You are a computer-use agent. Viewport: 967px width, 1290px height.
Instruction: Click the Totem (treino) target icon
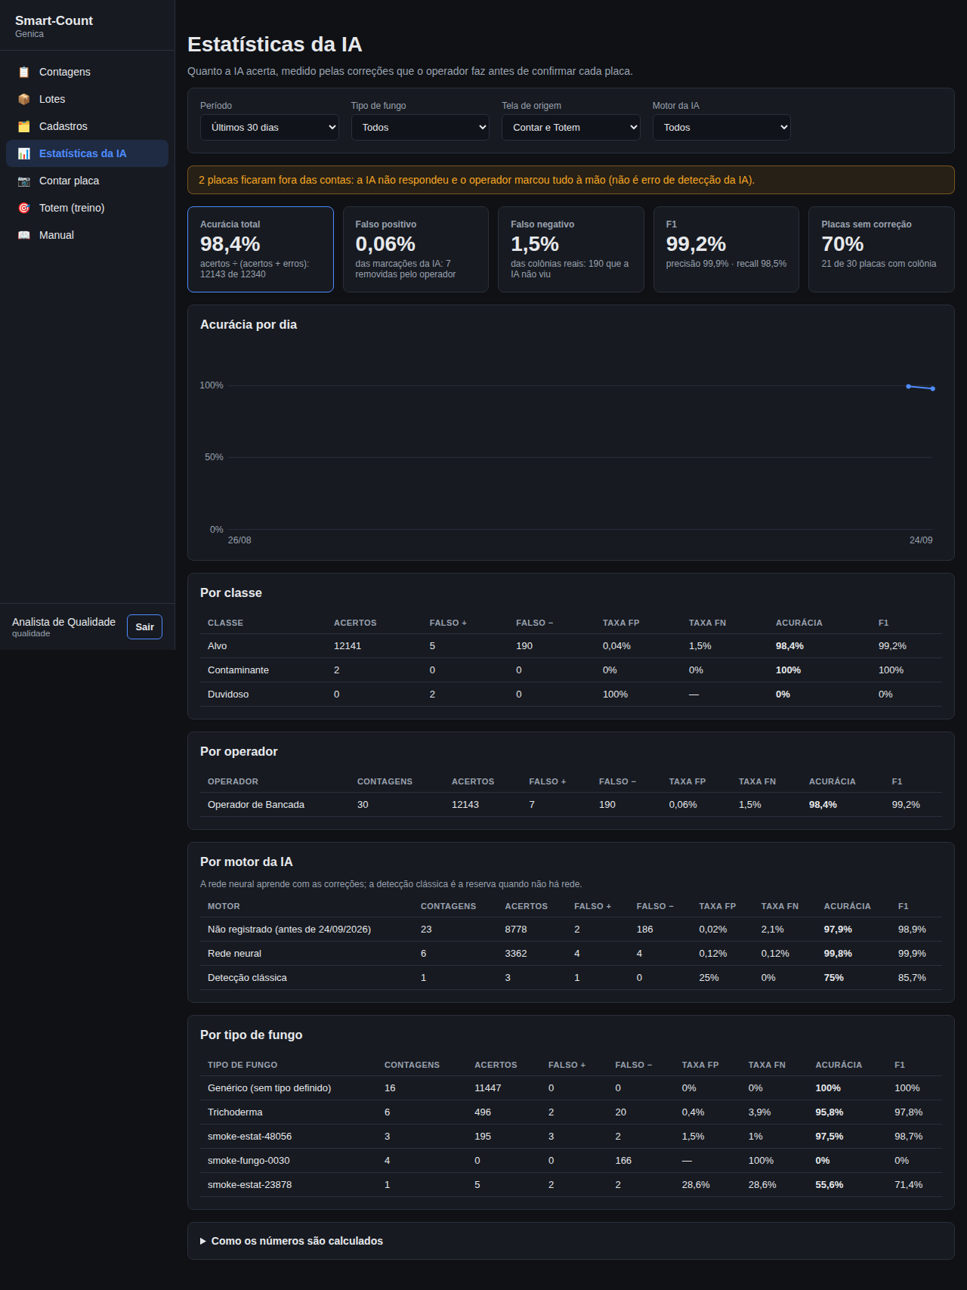tap(24, 208)
